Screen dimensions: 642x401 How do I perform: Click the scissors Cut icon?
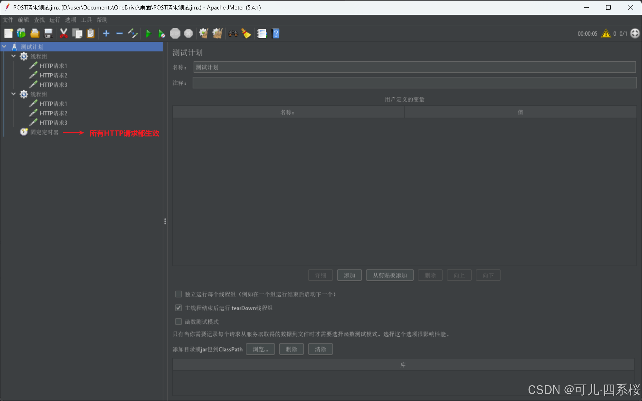(x=64, y=33)
